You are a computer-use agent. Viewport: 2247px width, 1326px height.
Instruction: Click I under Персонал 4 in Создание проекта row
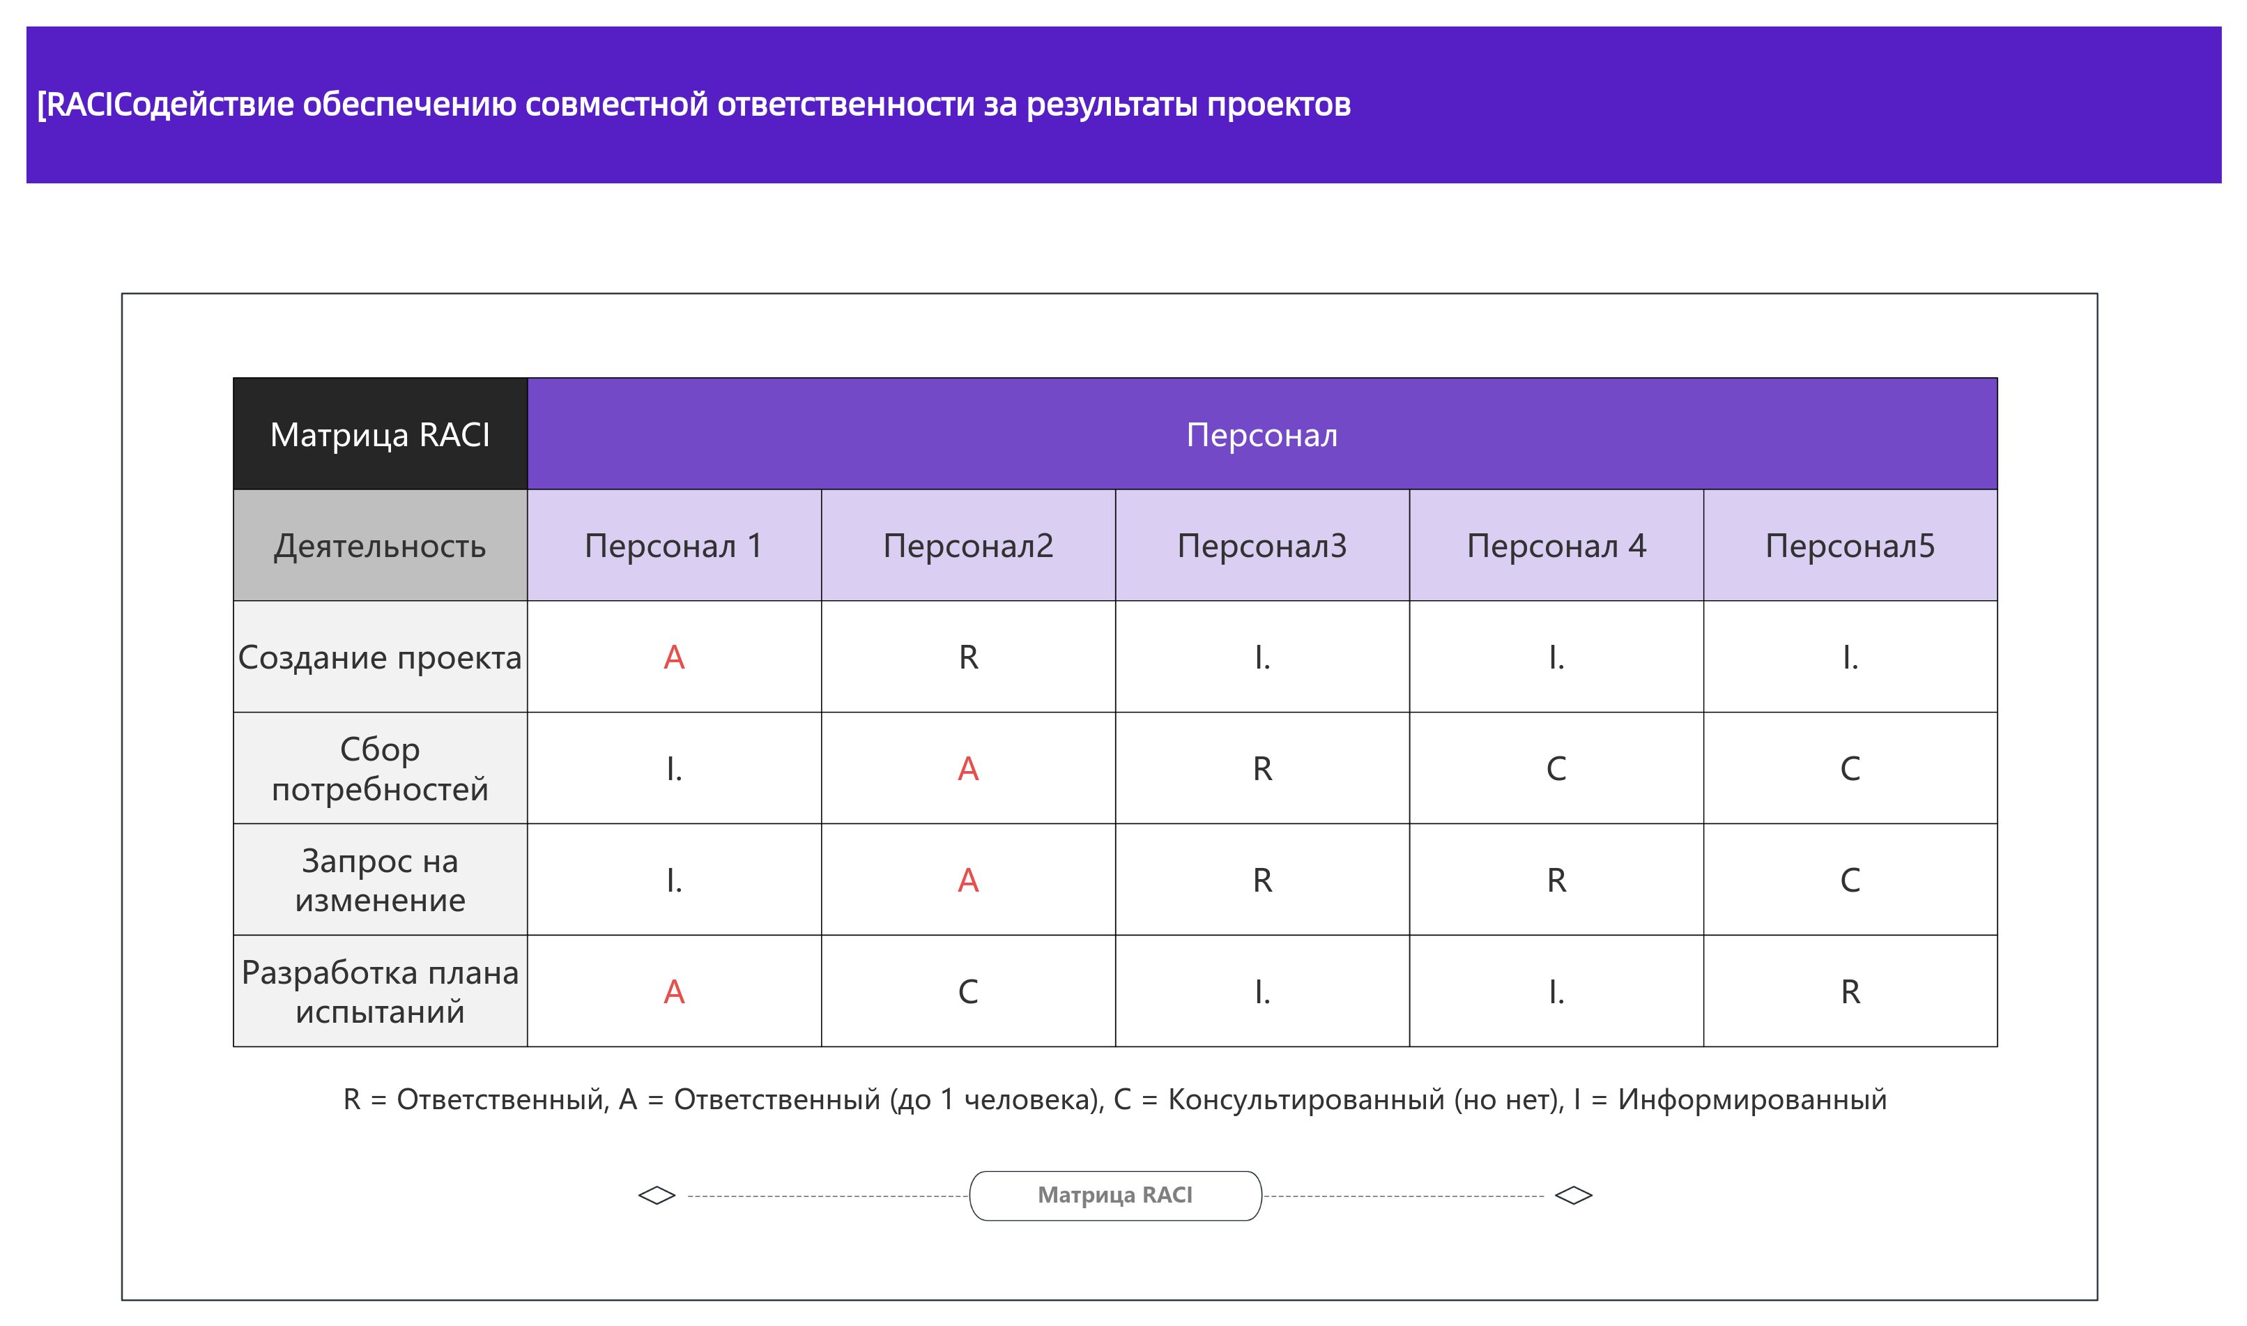pyautogui.click(x=1556, y=657)
